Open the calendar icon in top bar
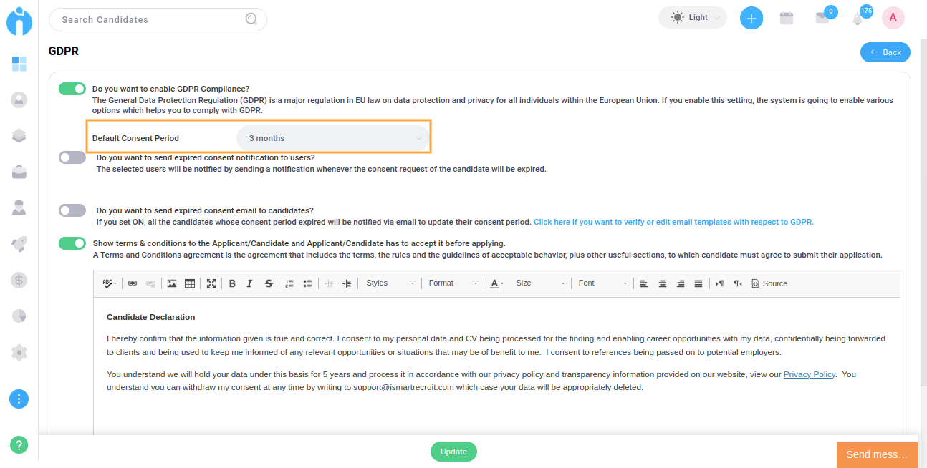The image size is (927, 468). tap(787, 19)
